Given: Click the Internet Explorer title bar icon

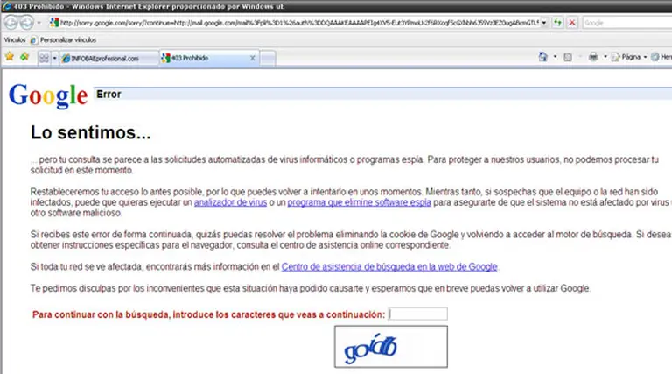Looking at the screenshot, I should [x=6, y=6].
